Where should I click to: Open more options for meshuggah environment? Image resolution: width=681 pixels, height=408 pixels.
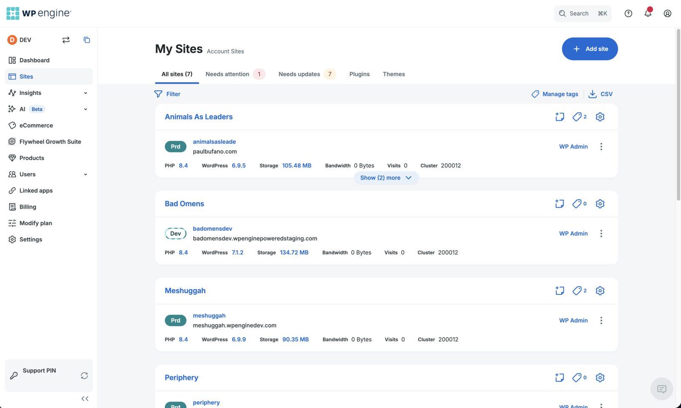(601, 320)
